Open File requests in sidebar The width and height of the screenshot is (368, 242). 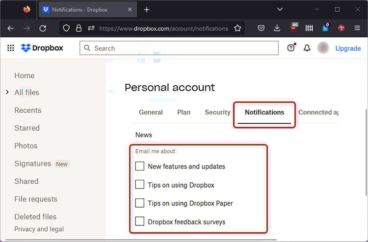click(x=36, y=199)
